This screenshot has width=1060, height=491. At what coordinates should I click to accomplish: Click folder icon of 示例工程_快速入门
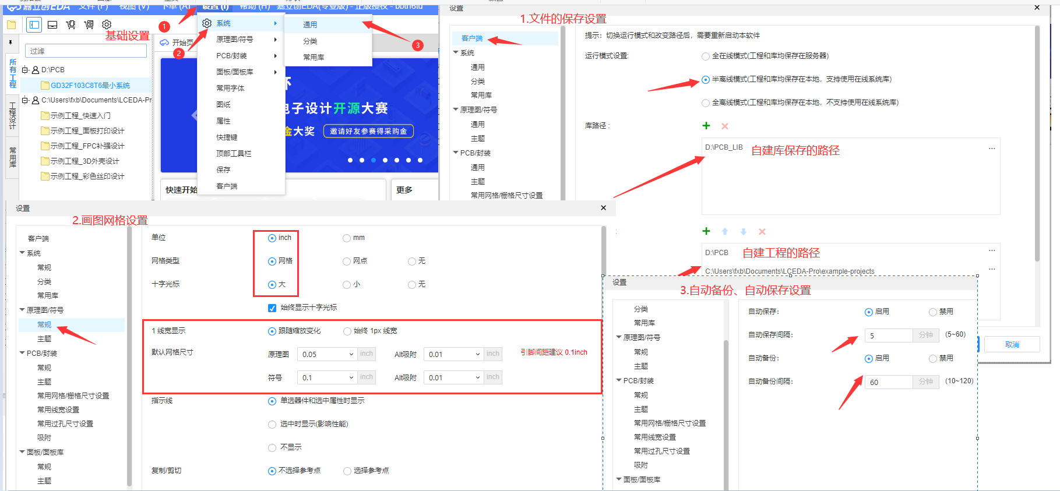tap(45, 115)
